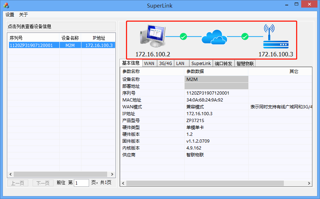Click the 172.16.100.2 label under computer
This screenshot has height=199, width=320.
pos(153,54)
